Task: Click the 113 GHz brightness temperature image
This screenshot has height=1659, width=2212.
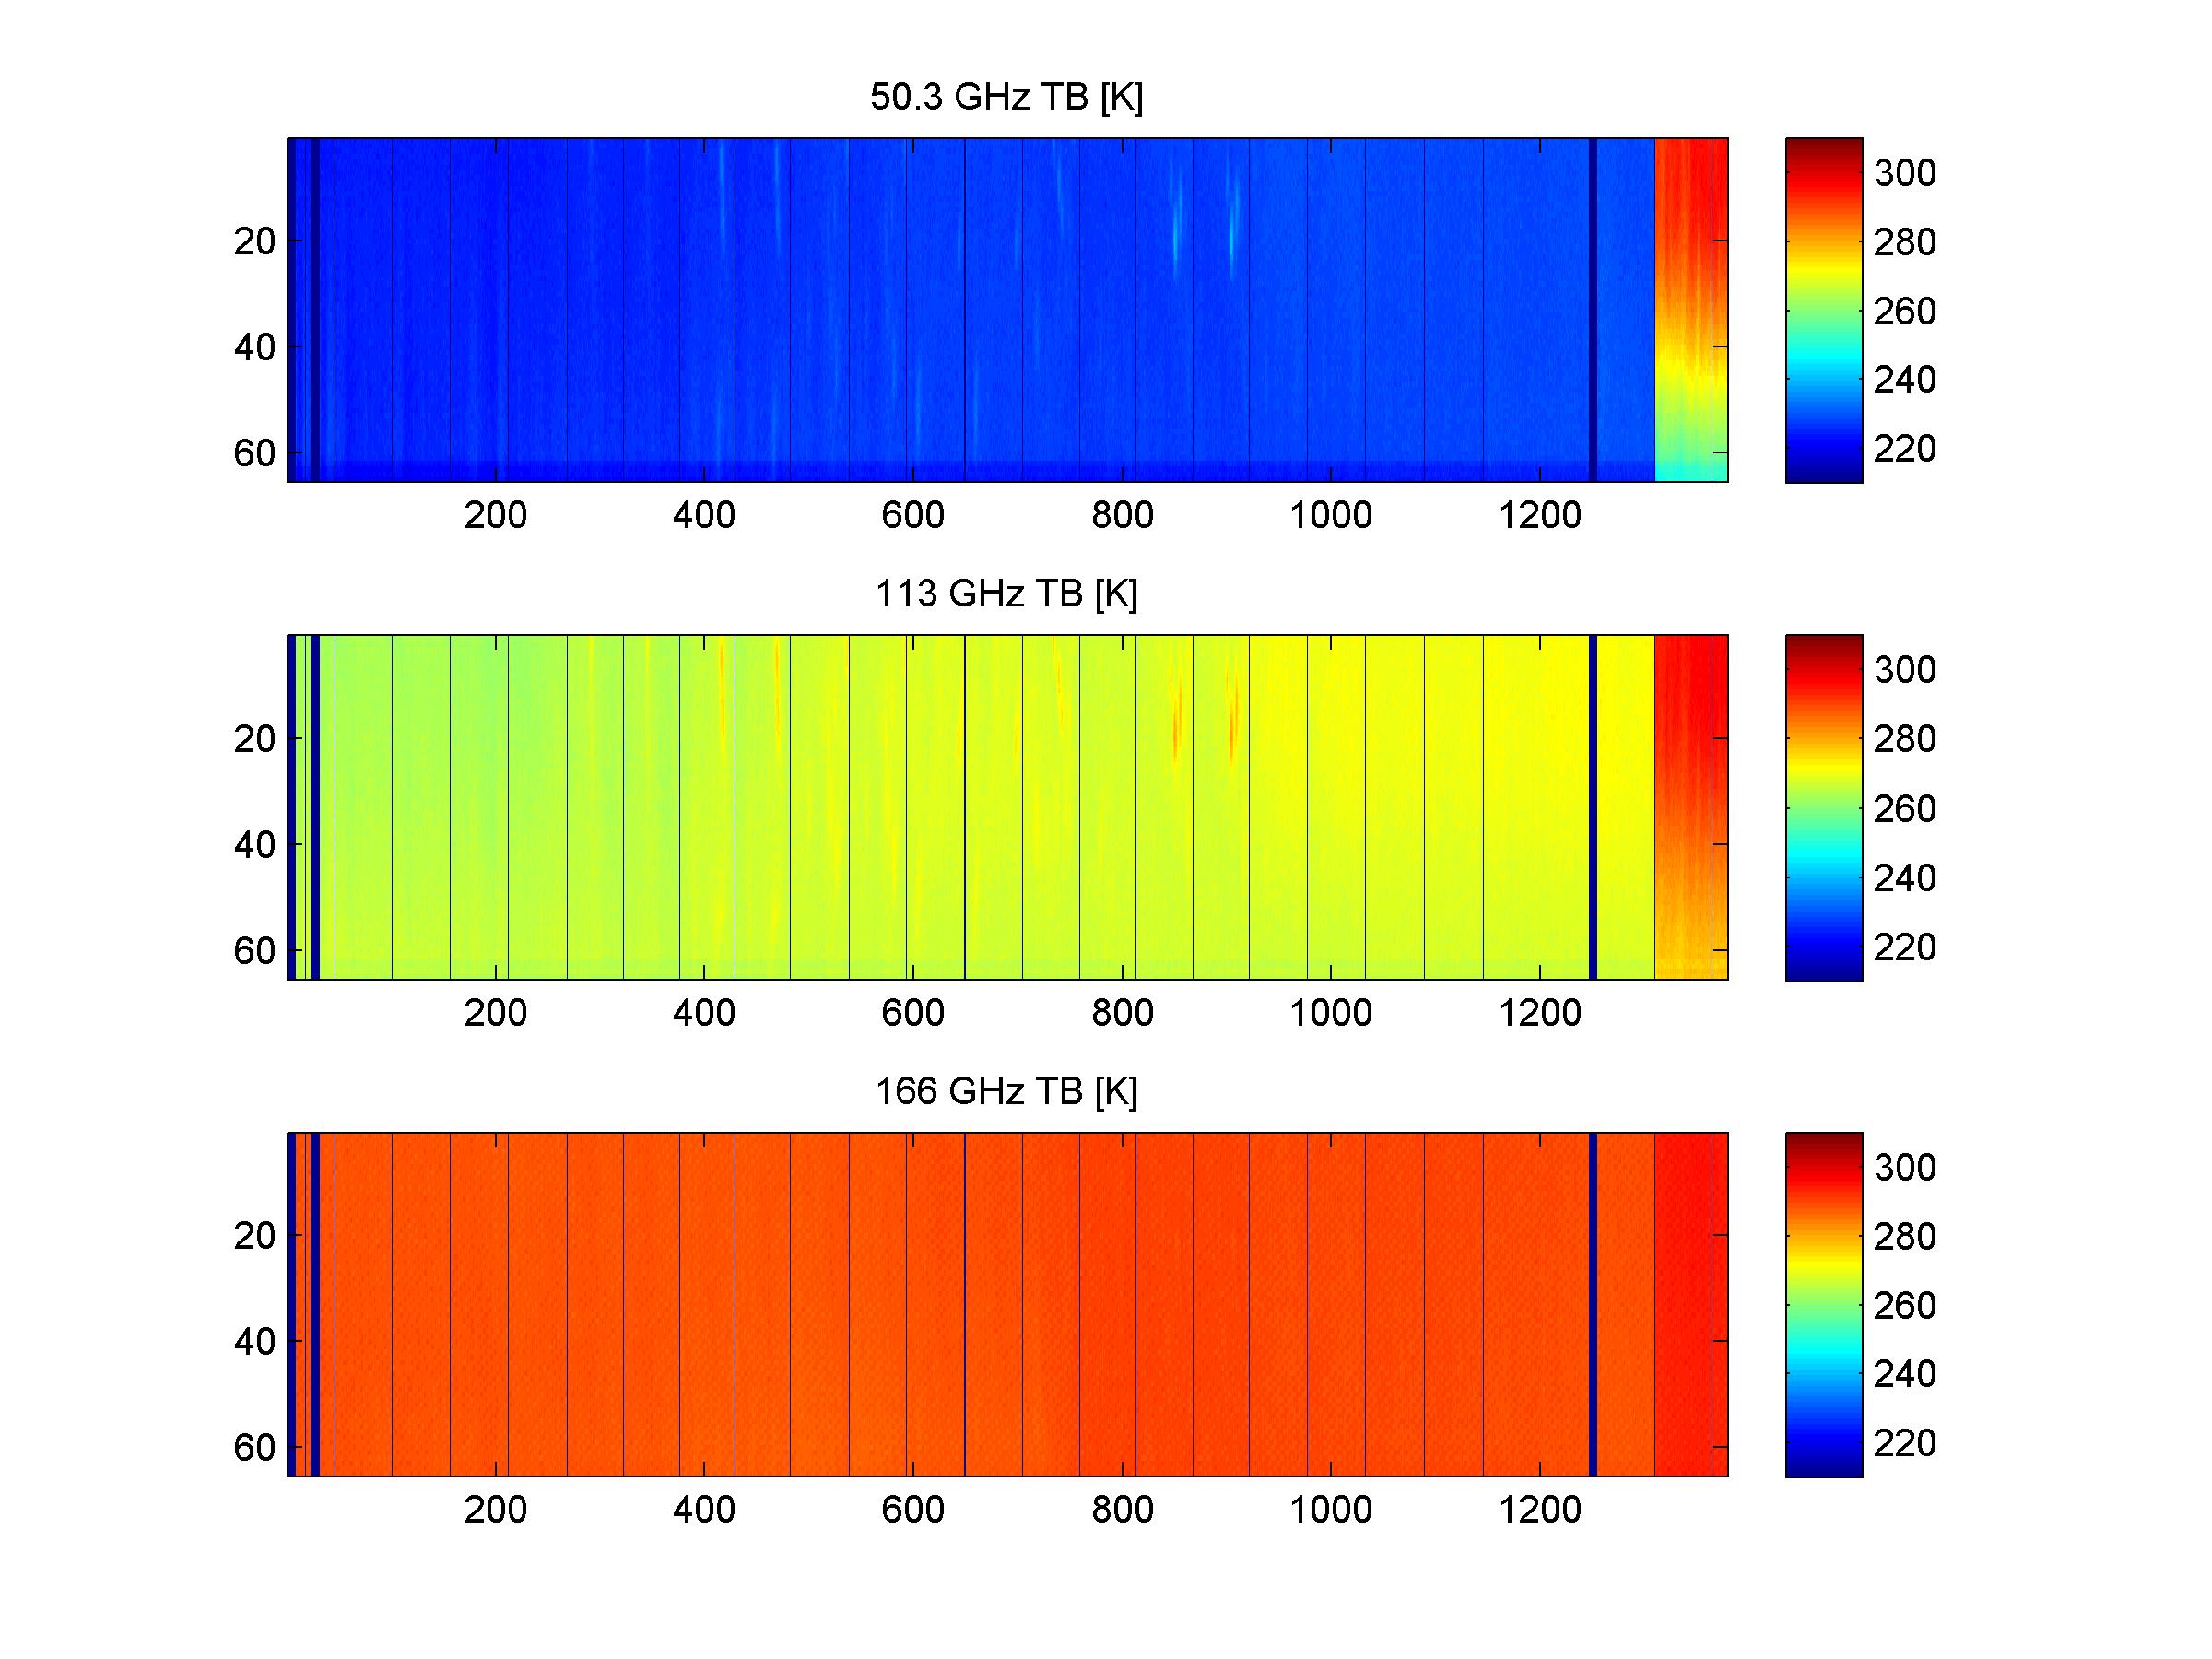Action: (x=1007, y=807)
